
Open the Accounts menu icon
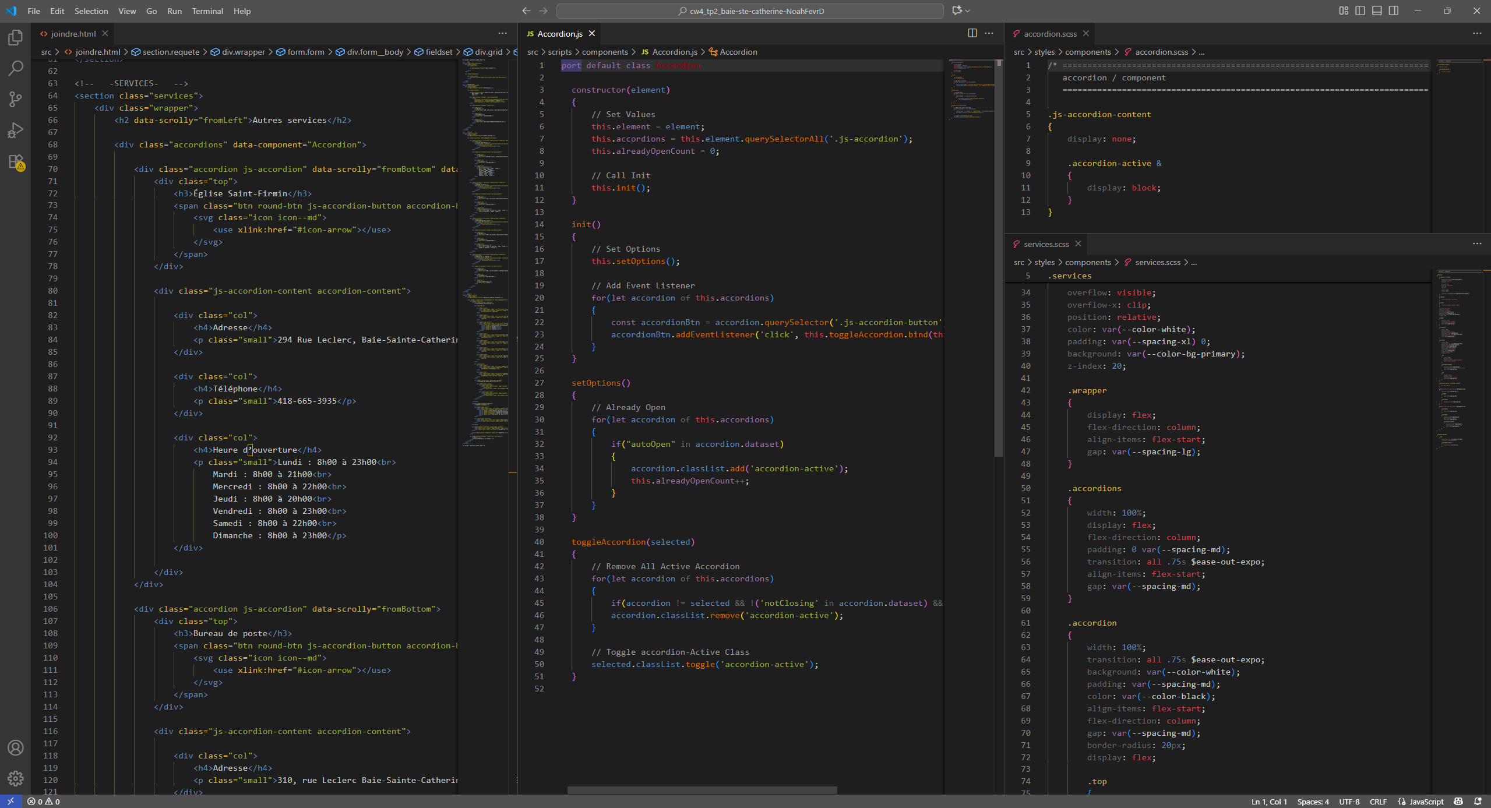[x=16, y=747]
